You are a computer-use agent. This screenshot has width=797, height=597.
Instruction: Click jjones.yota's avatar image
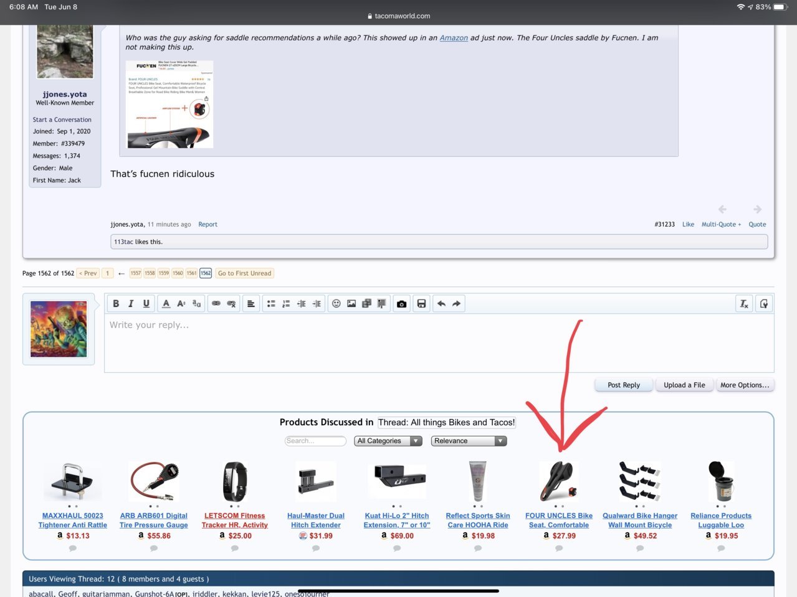(65, 51)
